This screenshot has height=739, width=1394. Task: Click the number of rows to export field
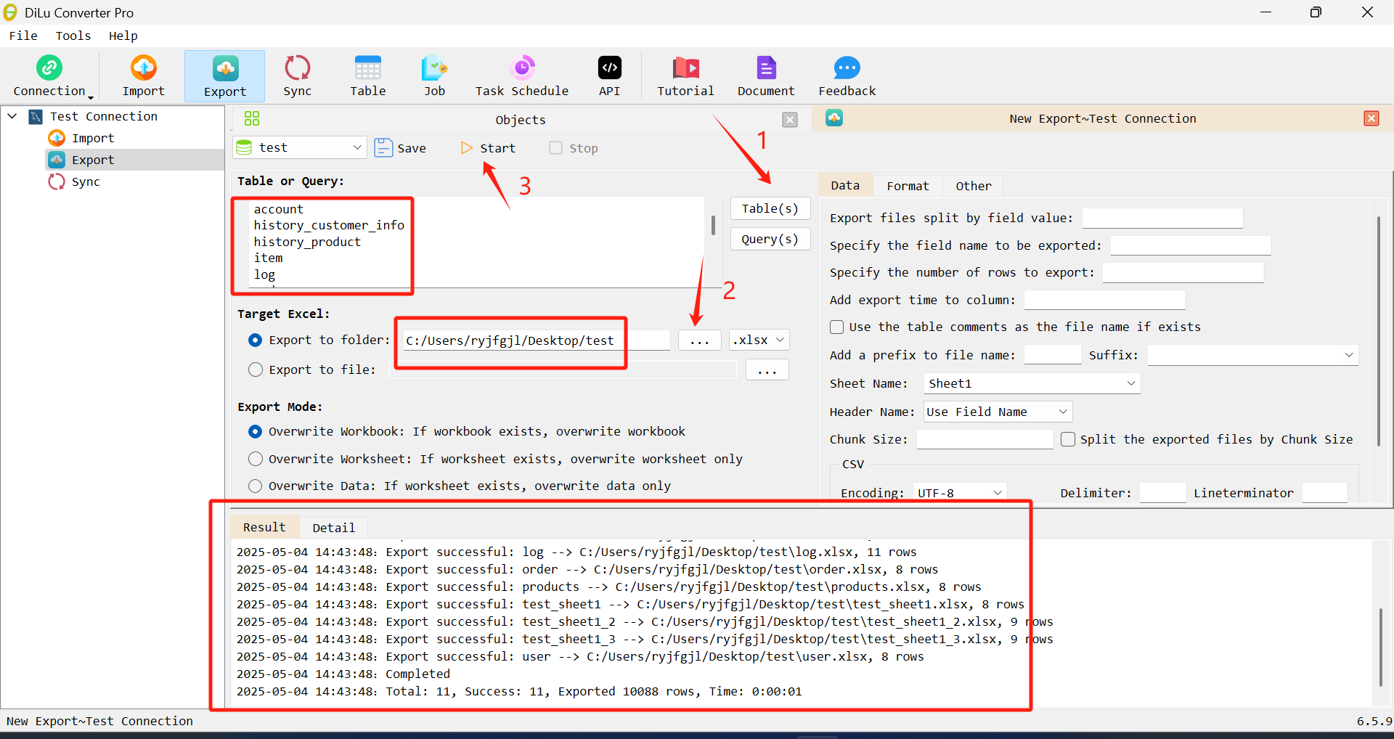(1183, 272)
